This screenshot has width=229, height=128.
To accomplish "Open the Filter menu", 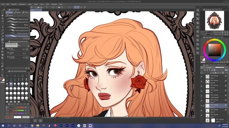I will click(x=48, y=4).
